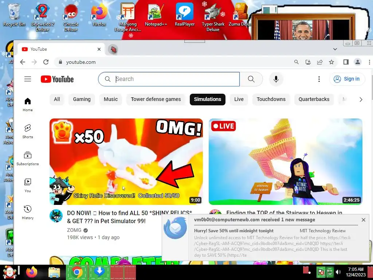
Task: Expand the tab search chevron
Action: click(335, 49)
